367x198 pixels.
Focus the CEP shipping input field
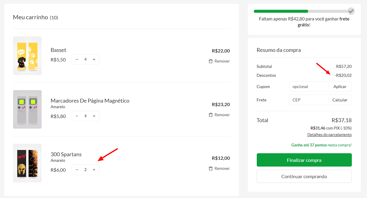tap(309, 100)
